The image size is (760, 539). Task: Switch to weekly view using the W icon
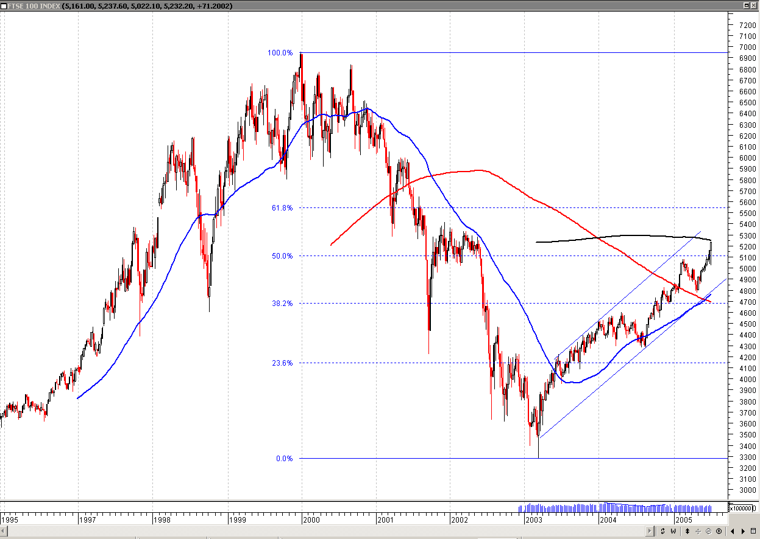[673, 531]
